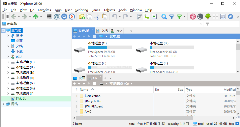Collapse the 此电脑 root tree node
Viewport: 240px width, 127px height.
[x=3, y=31]
